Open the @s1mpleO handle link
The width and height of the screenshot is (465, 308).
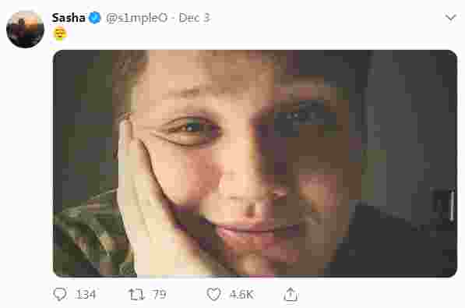tap(137, 18)
